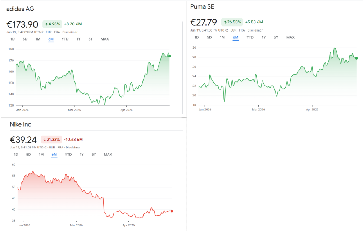Select YTD range on Puma SE chart
This screenshot has height=231, width=363.
[x=250, y=37]
